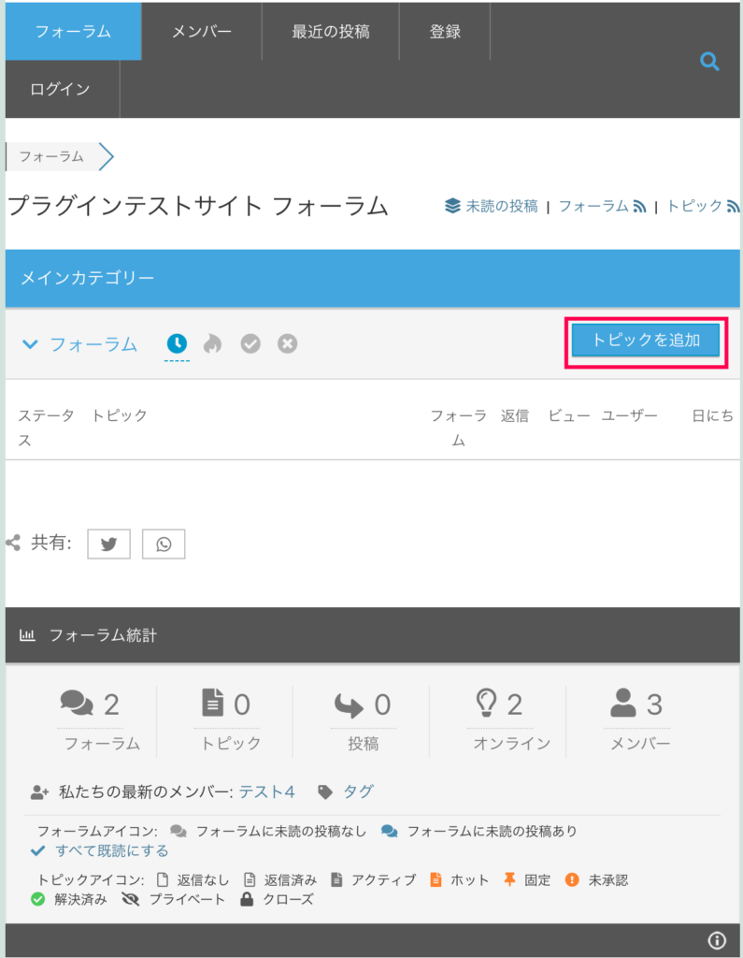Collapse the フォーラム section chevron
Screen dimensions: 743x958
[x=30, y=344]
